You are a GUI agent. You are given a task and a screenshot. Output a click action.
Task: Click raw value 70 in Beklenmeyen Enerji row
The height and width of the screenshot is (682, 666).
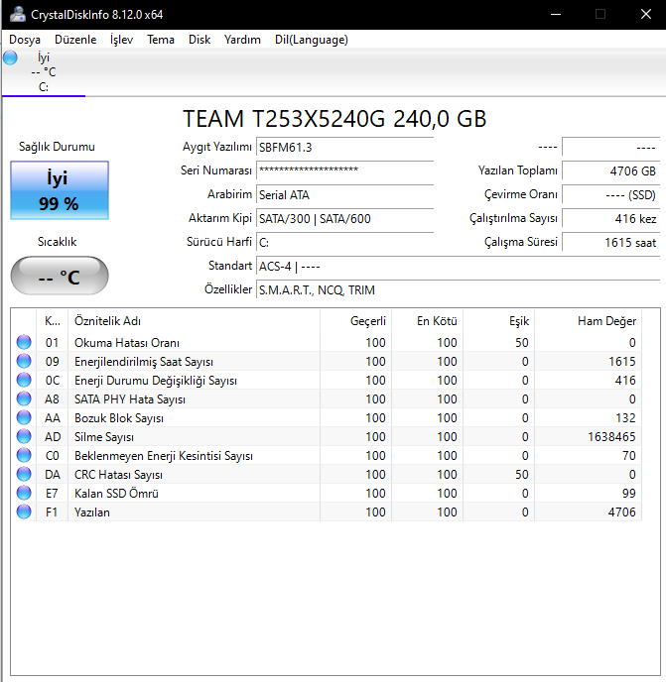click(629, 455)
